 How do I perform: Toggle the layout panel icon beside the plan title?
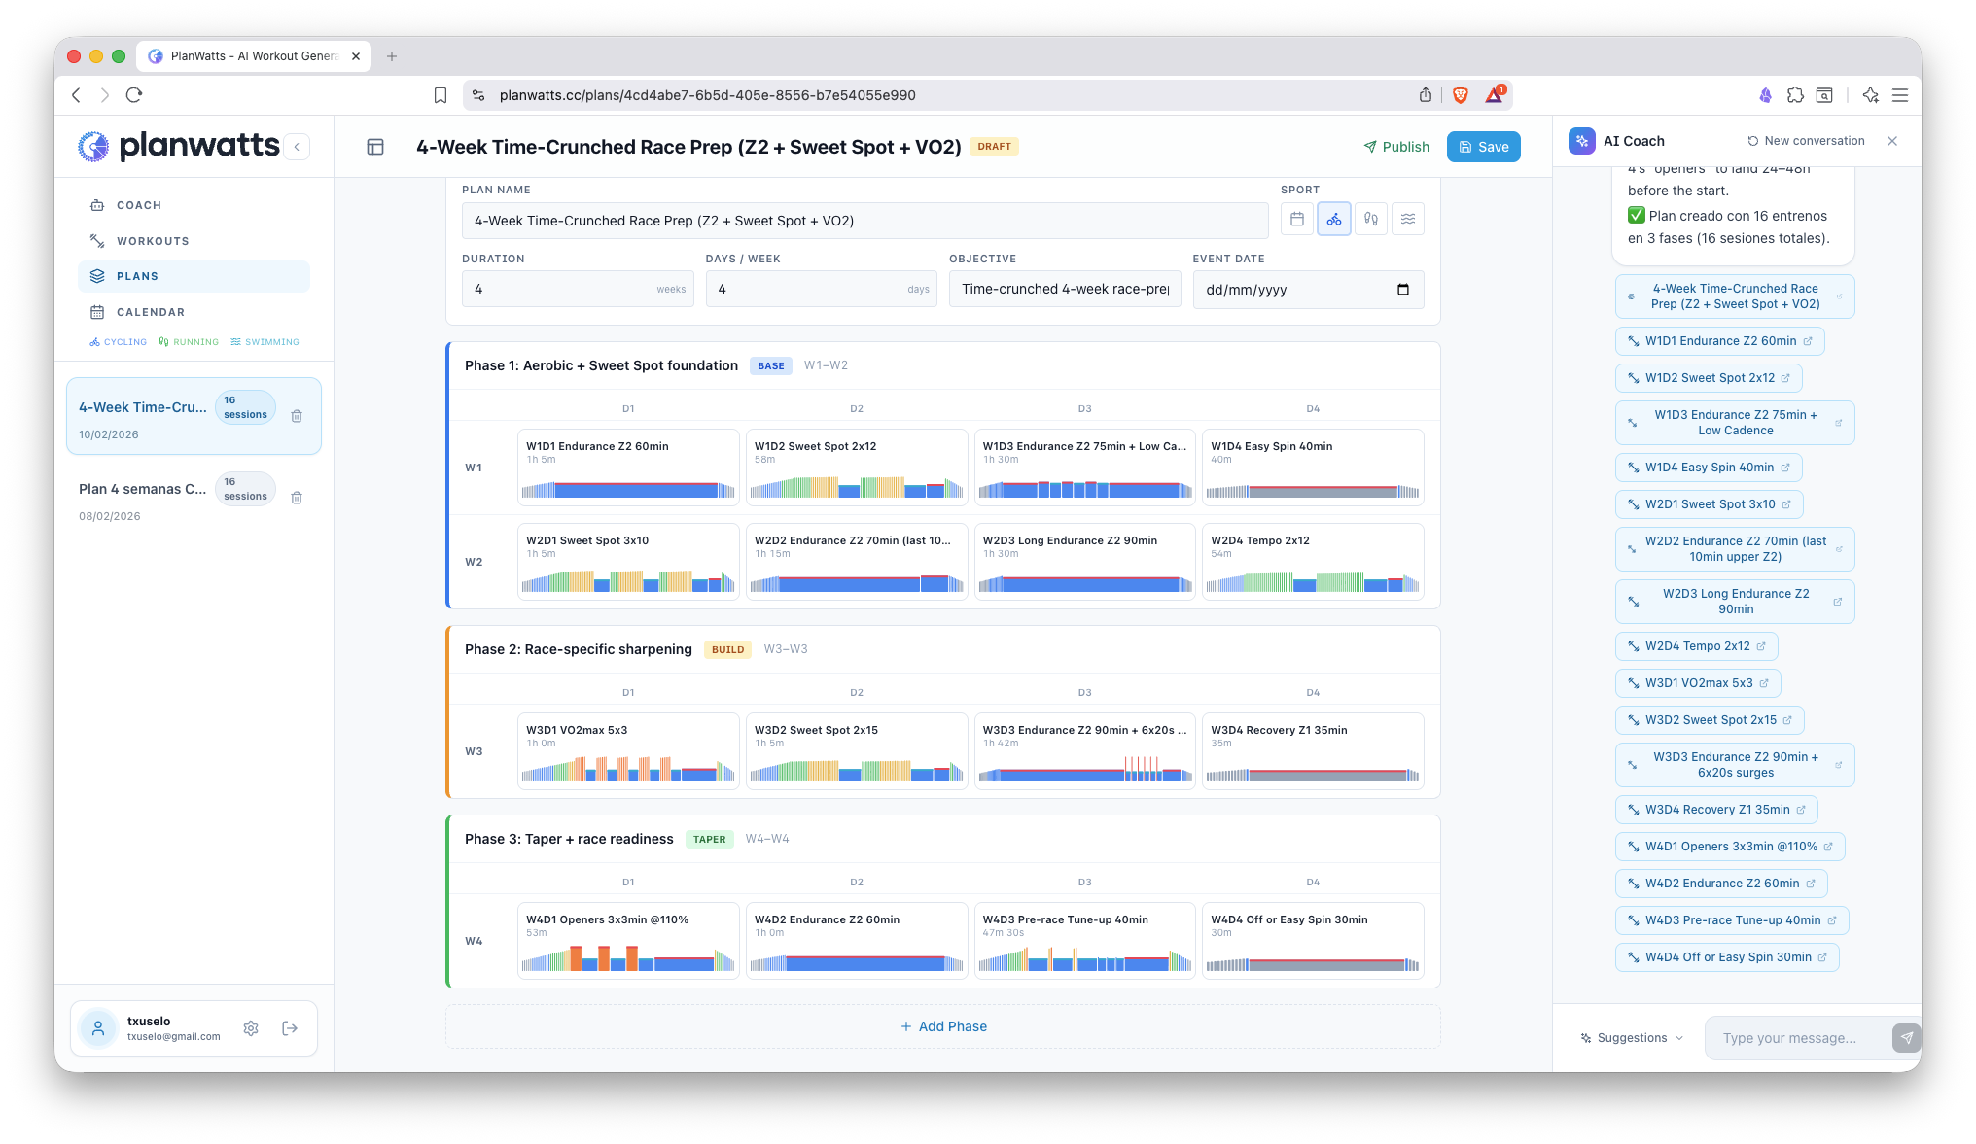pyautogui.click(x=375, y=147)
